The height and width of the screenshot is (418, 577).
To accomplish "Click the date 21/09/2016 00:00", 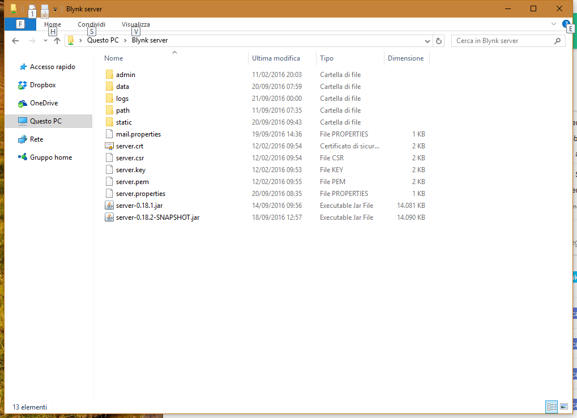I will [277, 99].
